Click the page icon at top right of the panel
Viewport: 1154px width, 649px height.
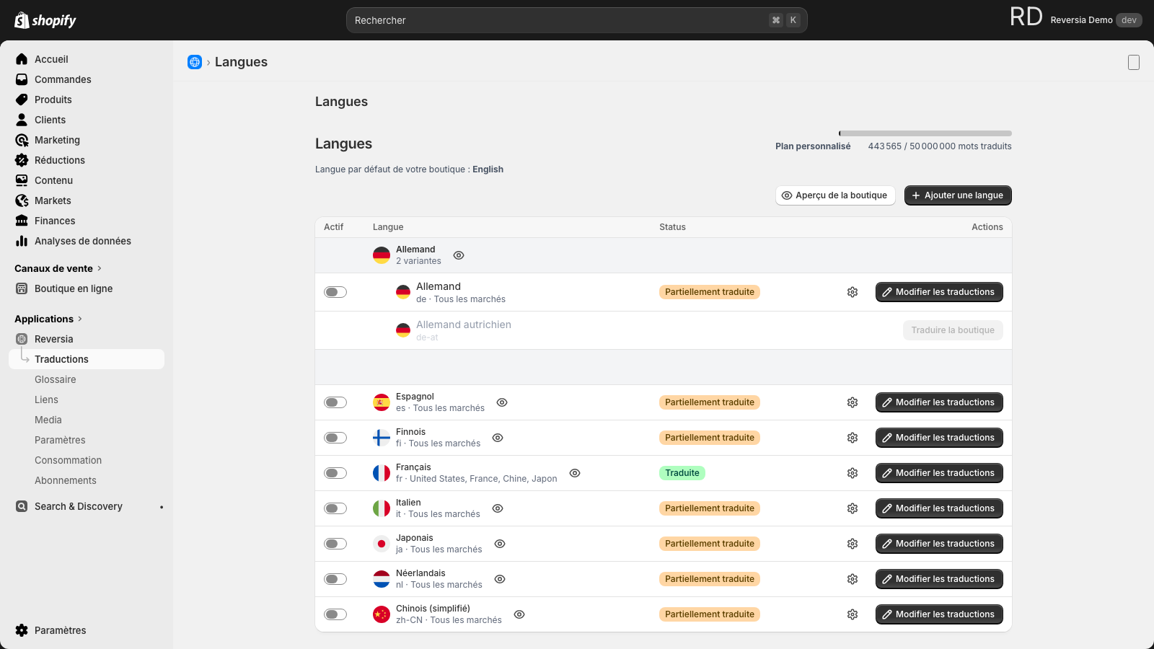[1134, 63]
